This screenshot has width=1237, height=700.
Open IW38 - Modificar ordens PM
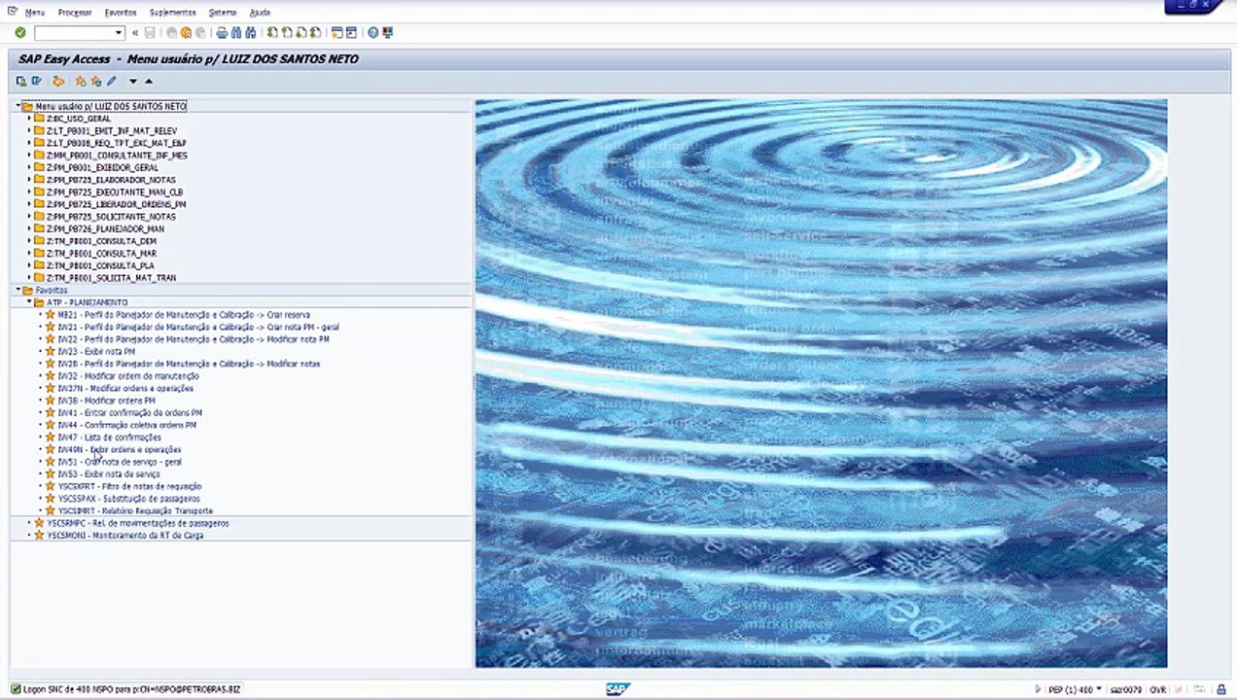[x=106, y=401]
